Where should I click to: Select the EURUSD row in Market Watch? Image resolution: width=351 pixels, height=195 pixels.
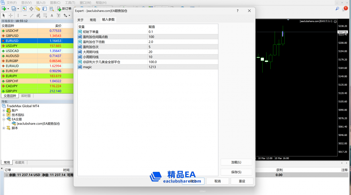coord(19,41)
